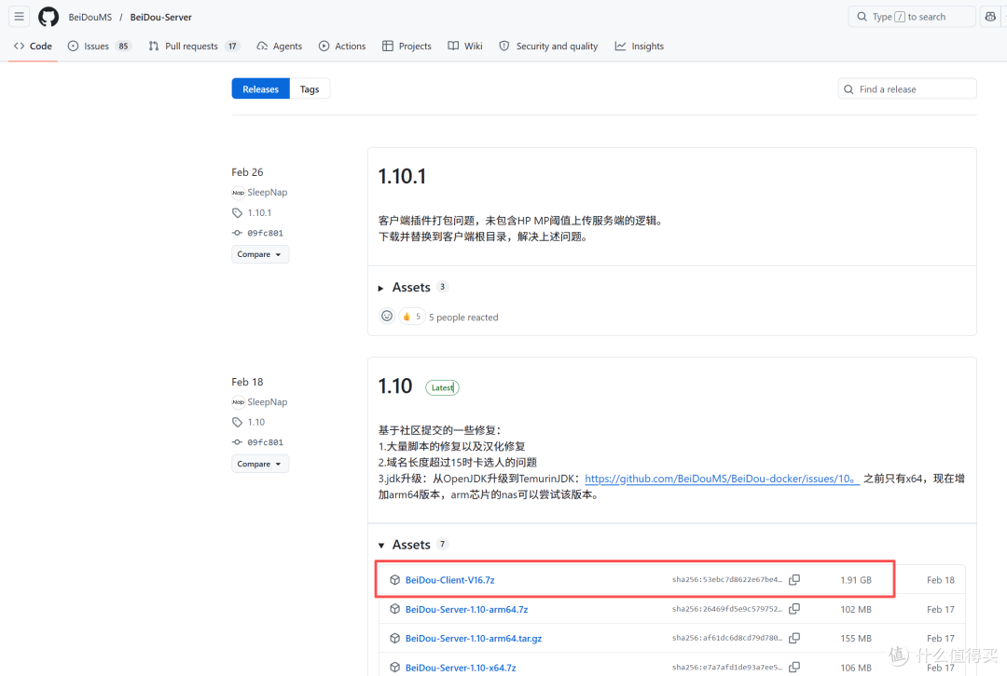Copy sha256 of BeiDou-Server-1.10-arm64.7z
This screenshot has width=1007, height=676.
(794, 609)
